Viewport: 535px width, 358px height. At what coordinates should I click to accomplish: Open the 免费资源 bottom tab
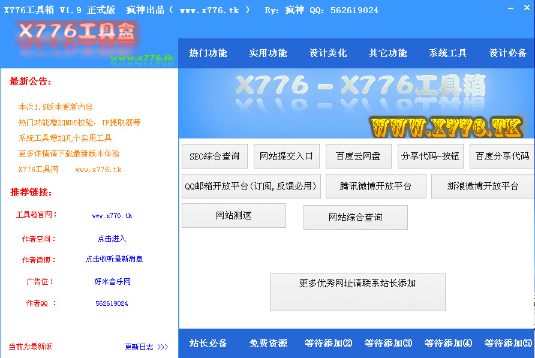(268, 343)
